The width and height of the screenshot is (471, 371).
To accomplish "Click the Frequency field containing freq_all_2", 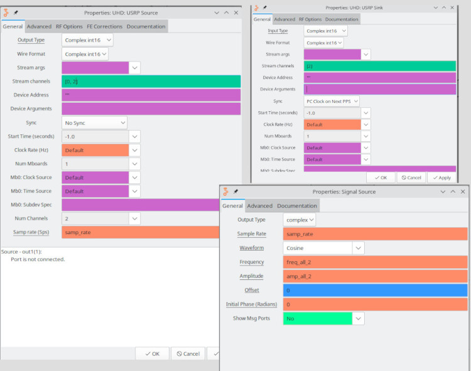I will (375, 262).
